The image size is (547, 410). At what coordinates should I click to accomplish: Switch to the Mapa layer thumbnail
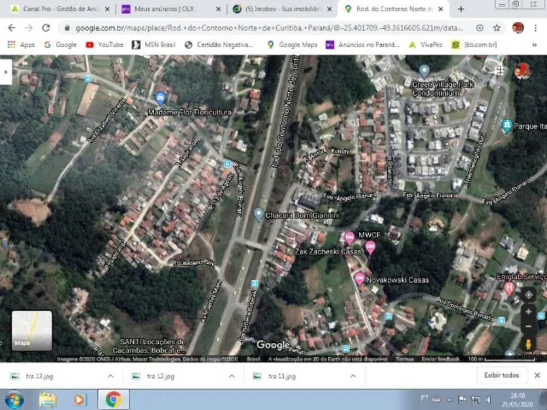tap(32, 331)
